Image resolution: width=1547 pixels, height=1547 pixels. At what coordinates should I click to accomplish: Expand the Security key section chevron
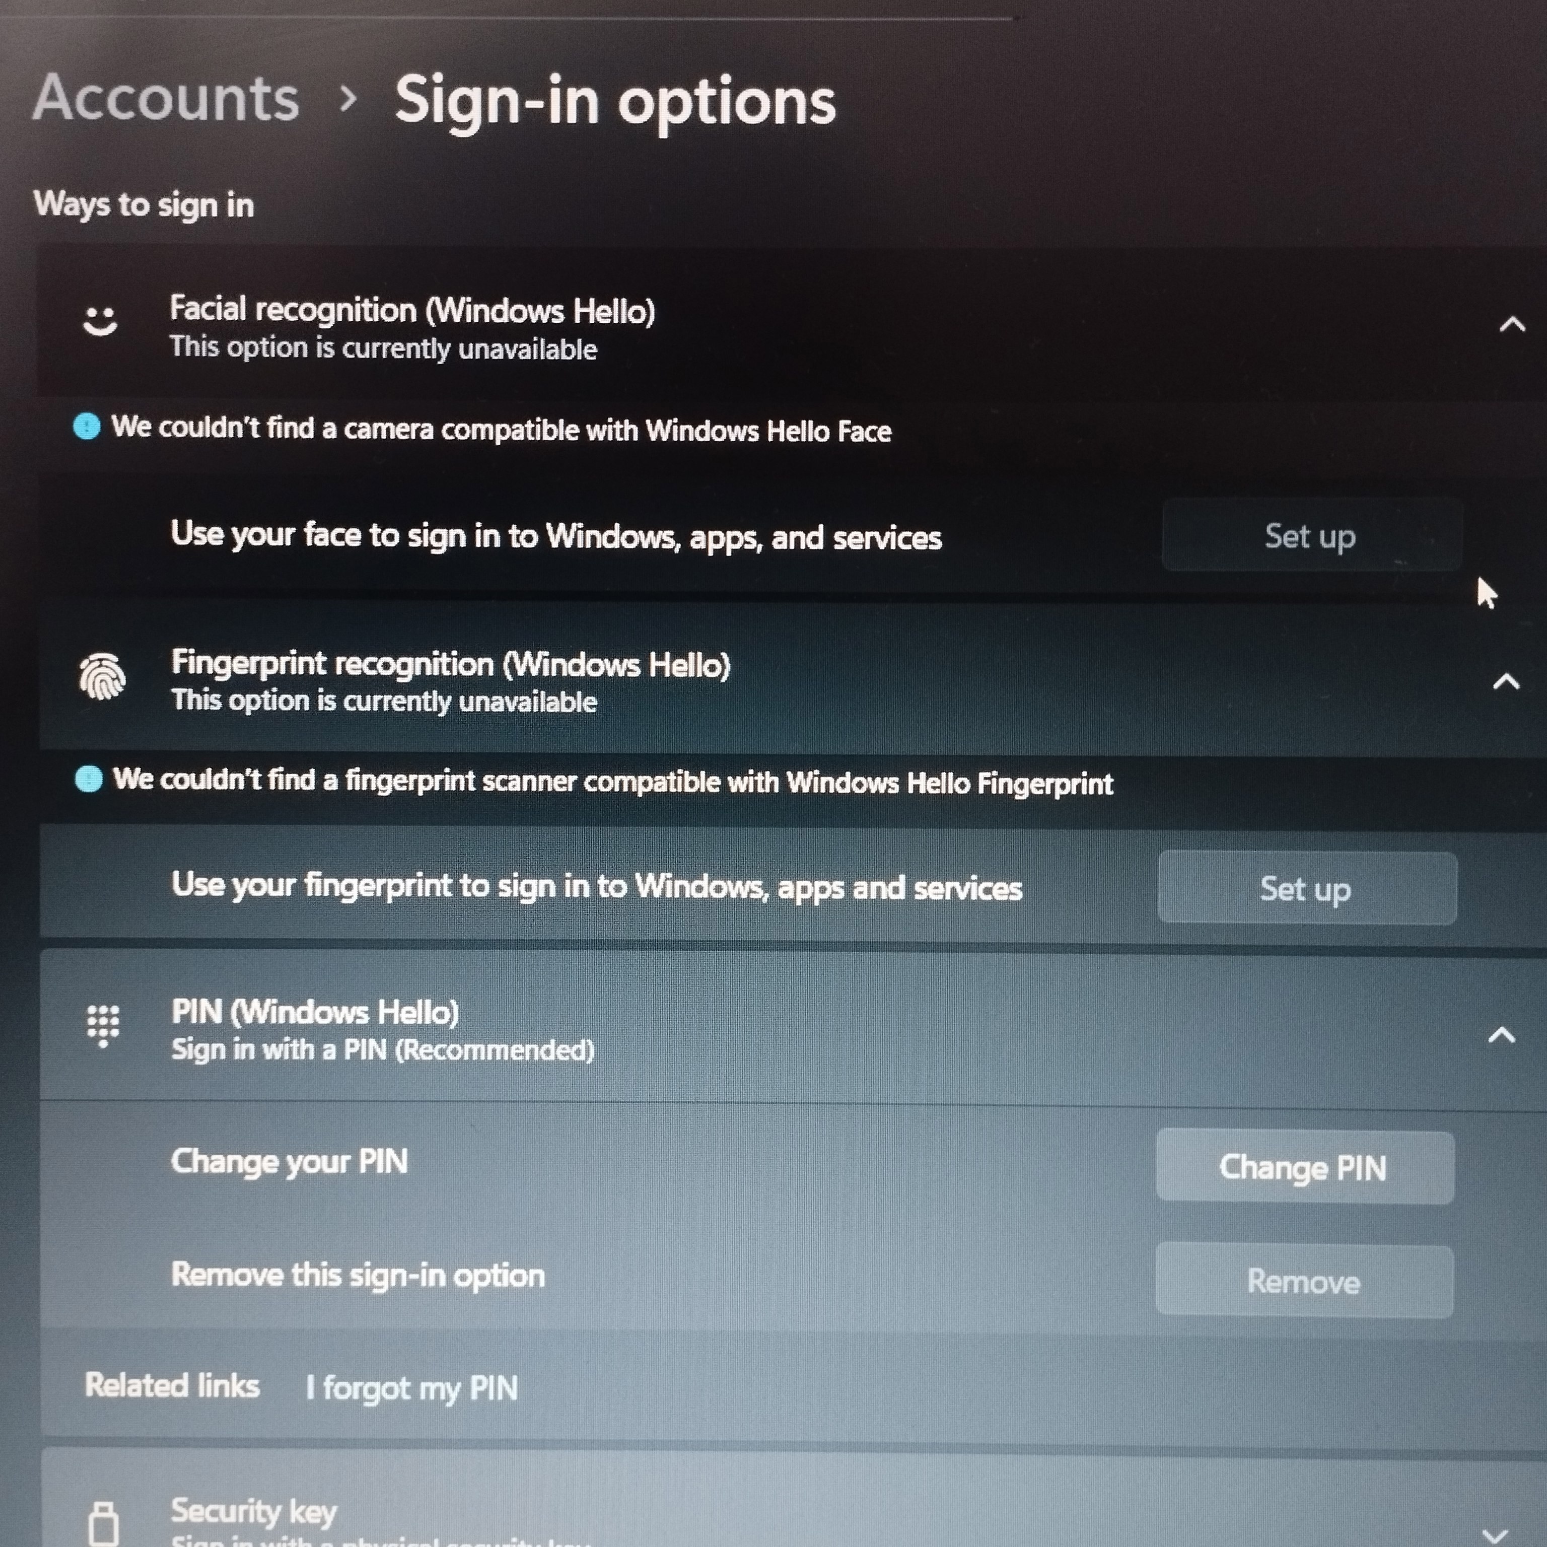(1494, 1534)
